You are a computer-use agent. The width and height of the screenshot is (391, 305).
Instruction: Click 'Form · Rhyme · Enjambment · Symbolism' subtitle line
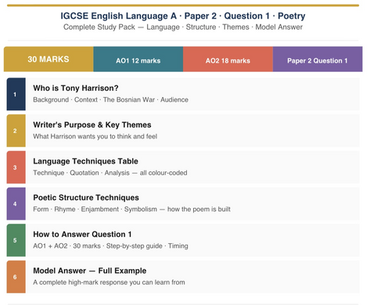(x=131, y=210)
